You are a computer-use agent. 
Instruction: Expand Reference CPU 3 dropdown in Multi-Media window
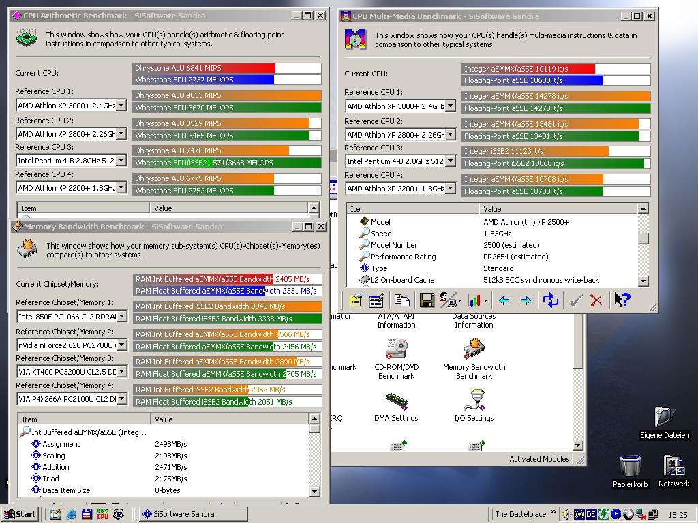pyautogui.click(x=450, y=161)
